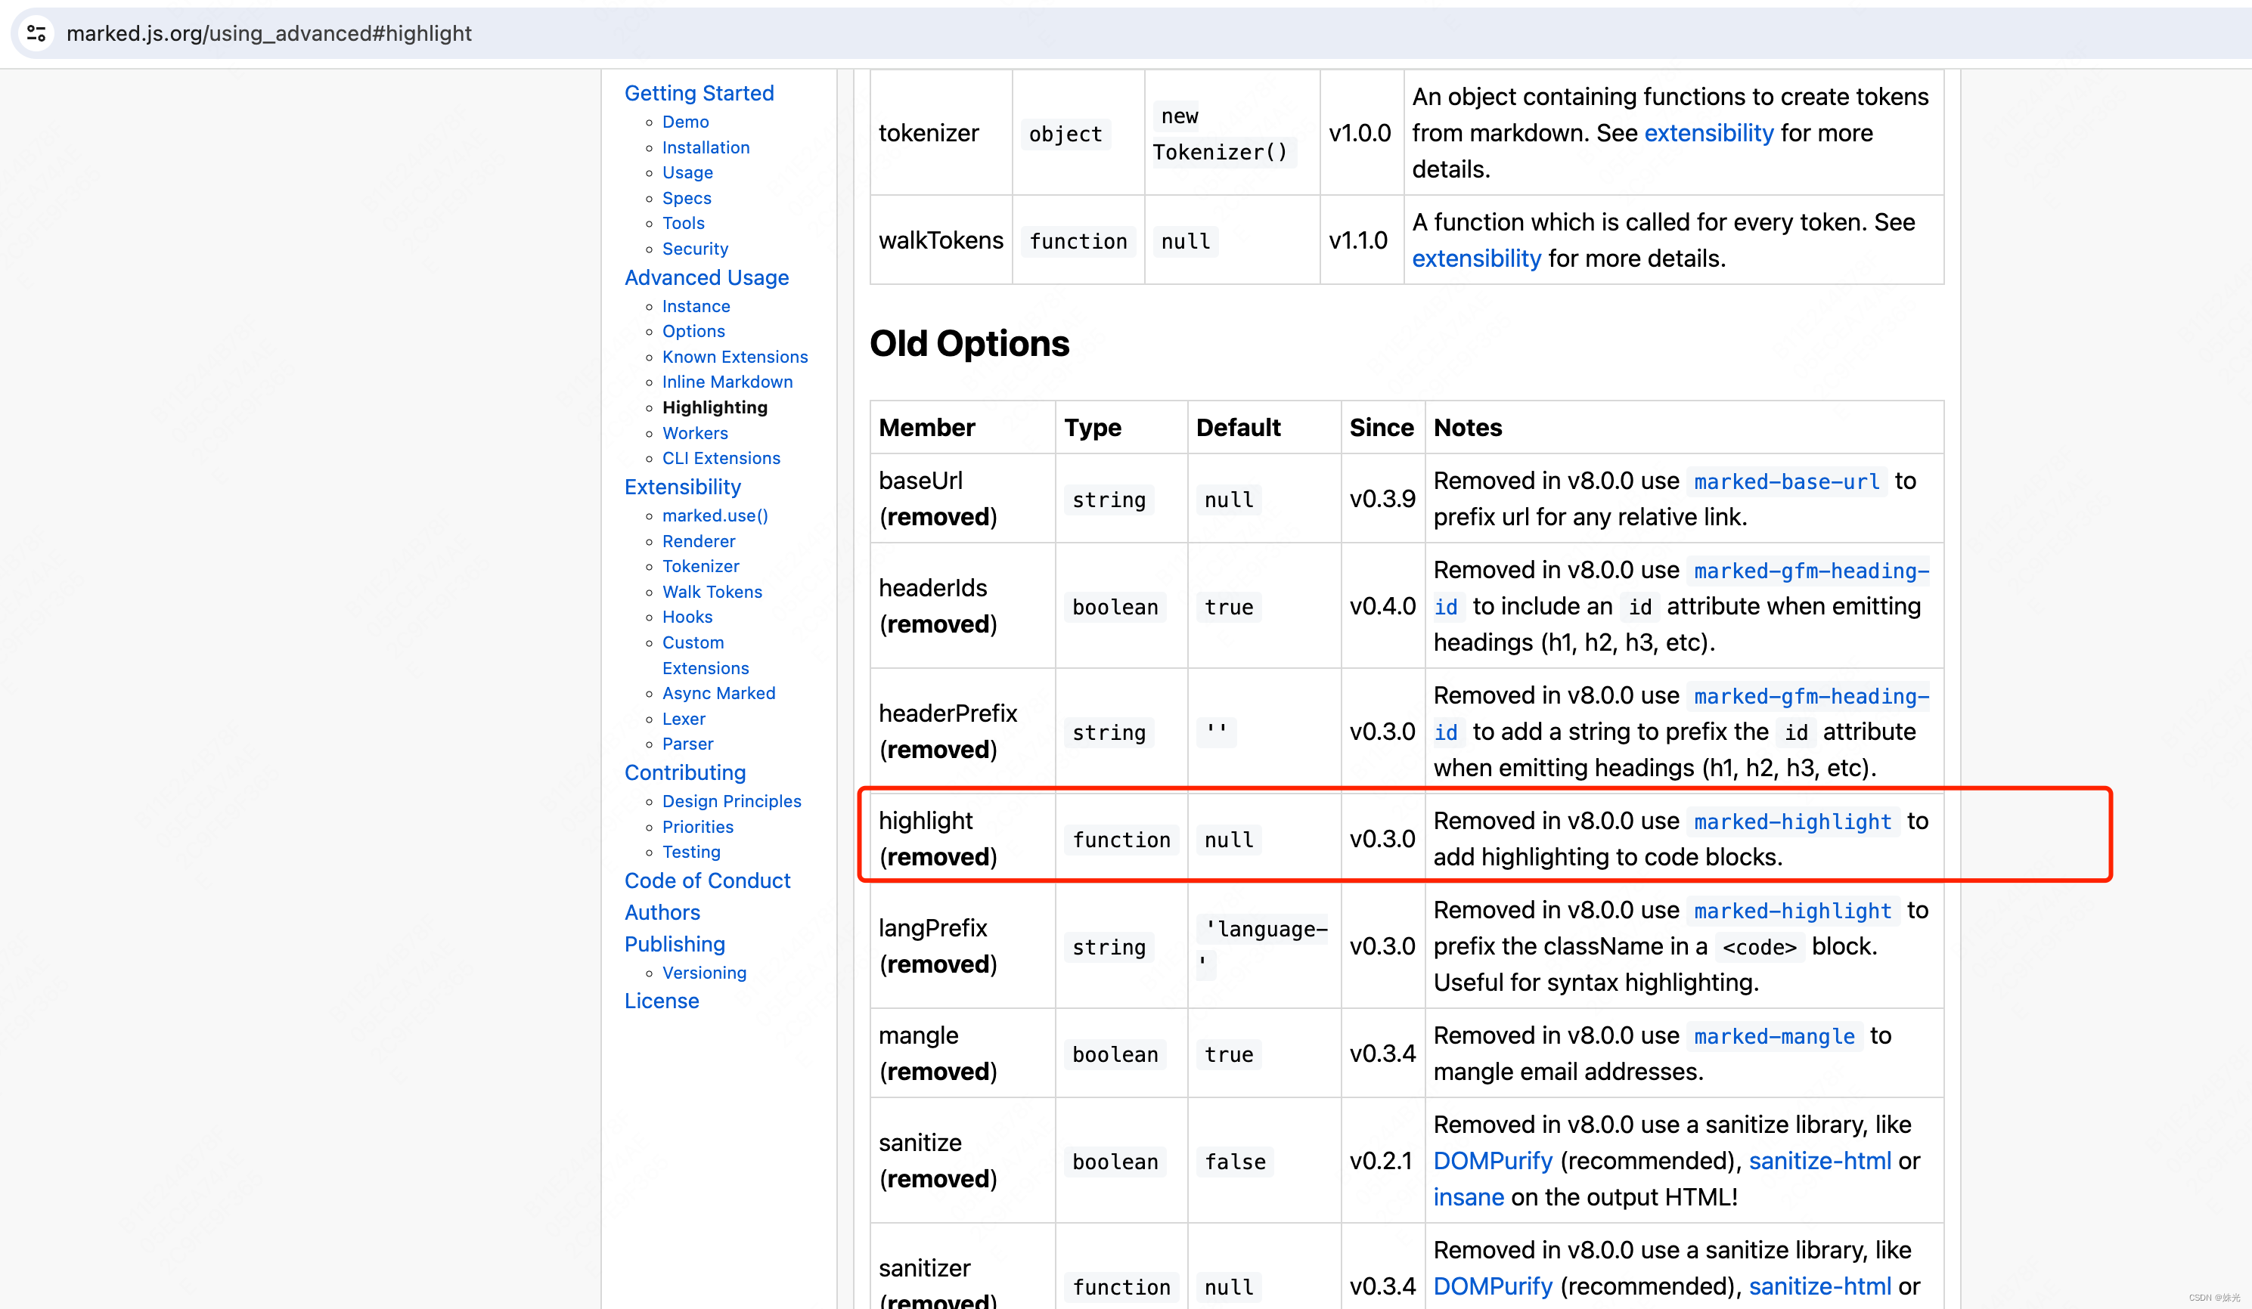Navigate to Known Extensions in sidebar

[734, 356]
